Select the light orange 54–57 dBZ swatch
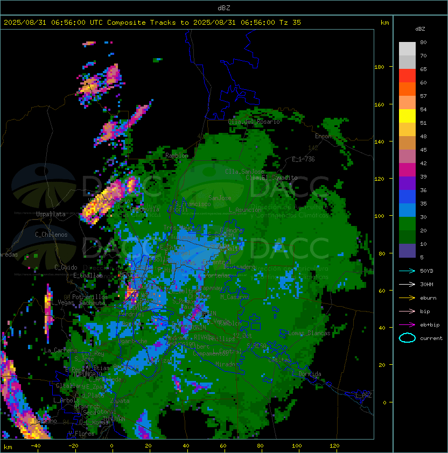The width and height of the screenshot is (448, 453). pyautogui.click(x=407, y=102)
